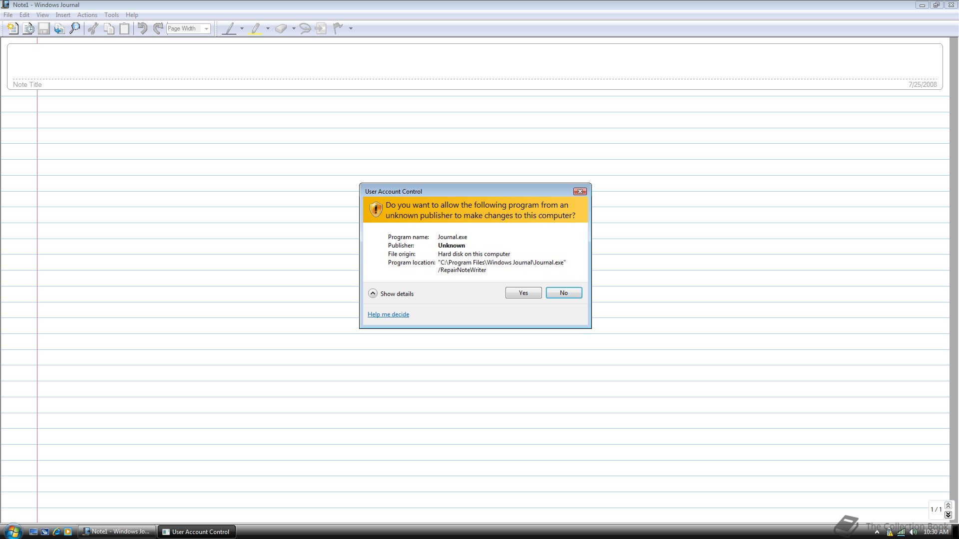Select the Highlighter tool
Image resolution: width=959 pixels, height=539 pixels.
coord(255,28)
